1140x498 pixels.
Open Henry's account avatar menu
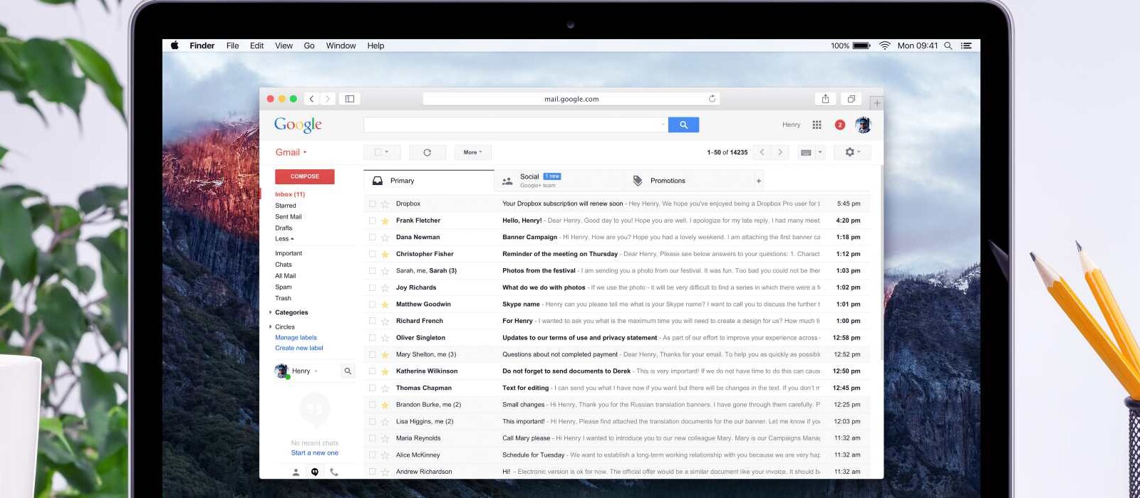863,124
